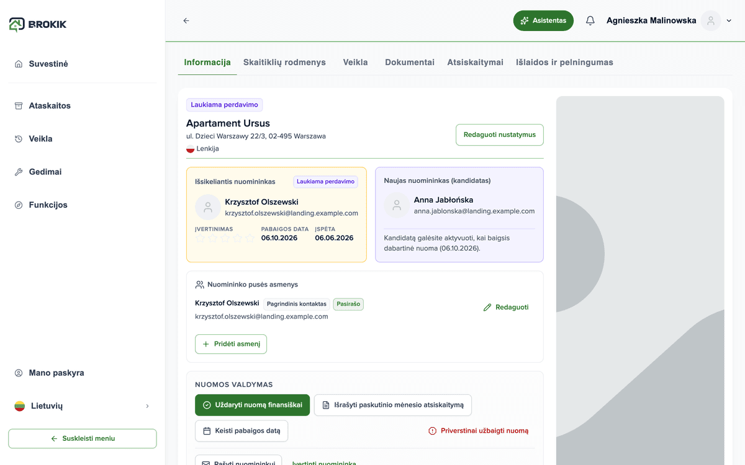Click the property image placeholder
745x465 pixels.
point(640,280)
